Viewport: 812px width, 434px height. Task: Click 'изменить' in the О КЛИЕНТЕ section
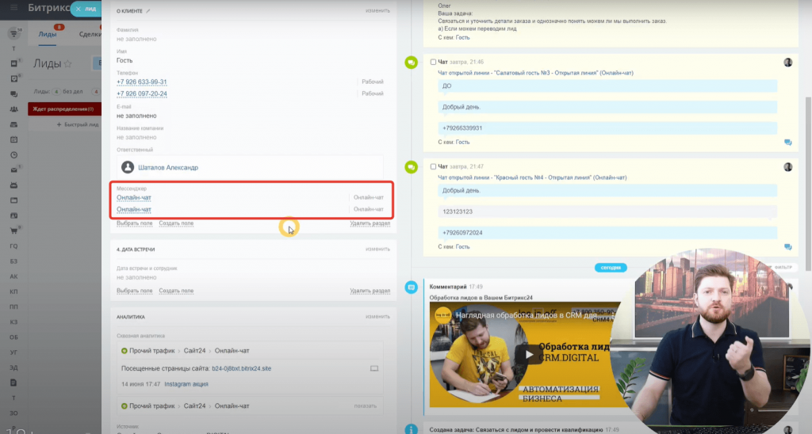click(x=377, y=11)
